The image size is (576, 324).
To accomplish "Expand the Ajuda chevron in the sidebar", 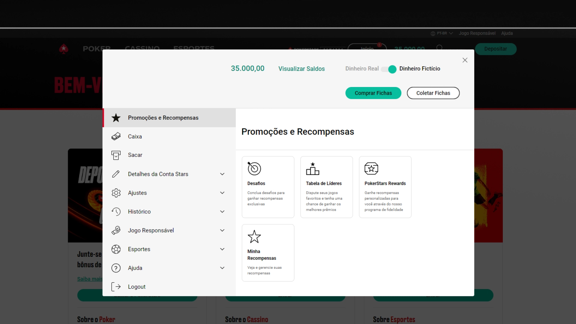I will pos(222,268).
